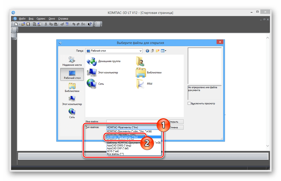Screen dimensions: 281x181
Task: Select Сеть item in file list
Action: click(x=95, y=84)
